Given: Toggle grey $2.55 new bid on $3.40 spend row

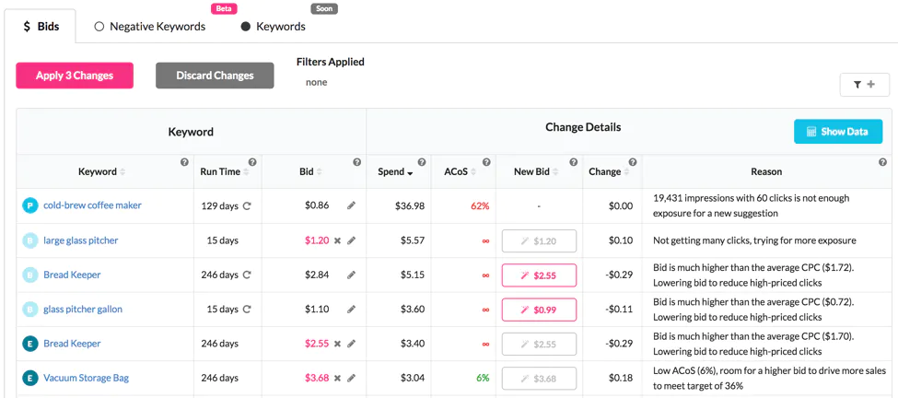Looking at the screenshot, I should point(539,345).
